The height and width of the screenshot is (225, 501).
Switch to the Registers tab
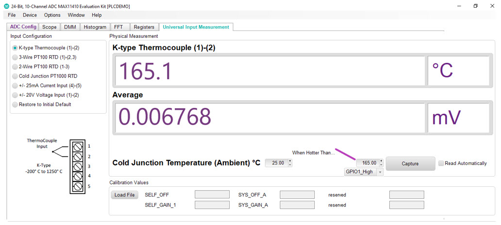[x=144, y=27]
